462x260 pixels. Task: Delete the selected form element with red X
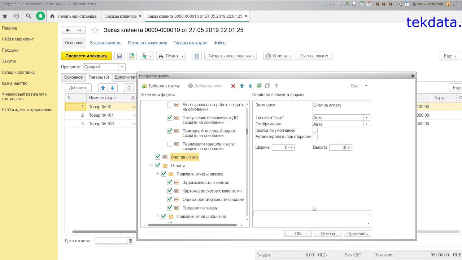pos(233,86)
